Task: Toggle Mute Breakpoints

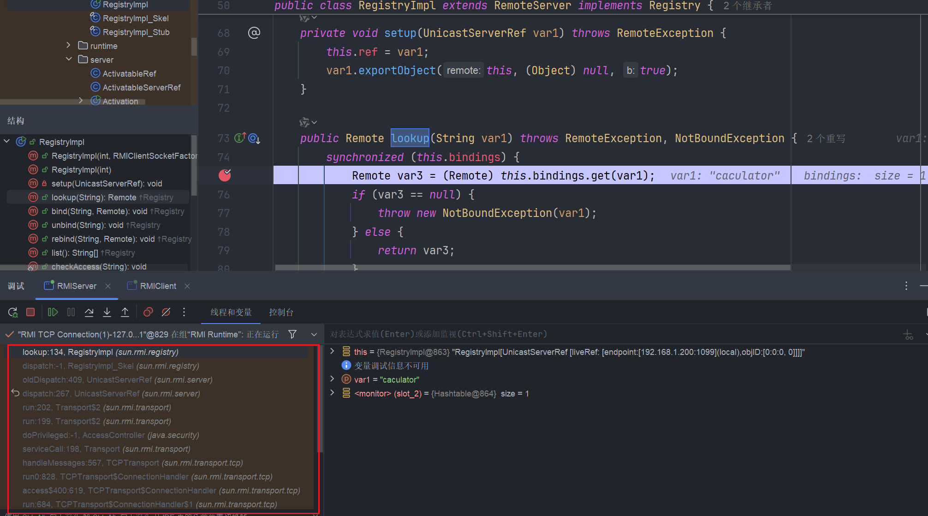Action: pyautogui.click(x=166, y=312)
